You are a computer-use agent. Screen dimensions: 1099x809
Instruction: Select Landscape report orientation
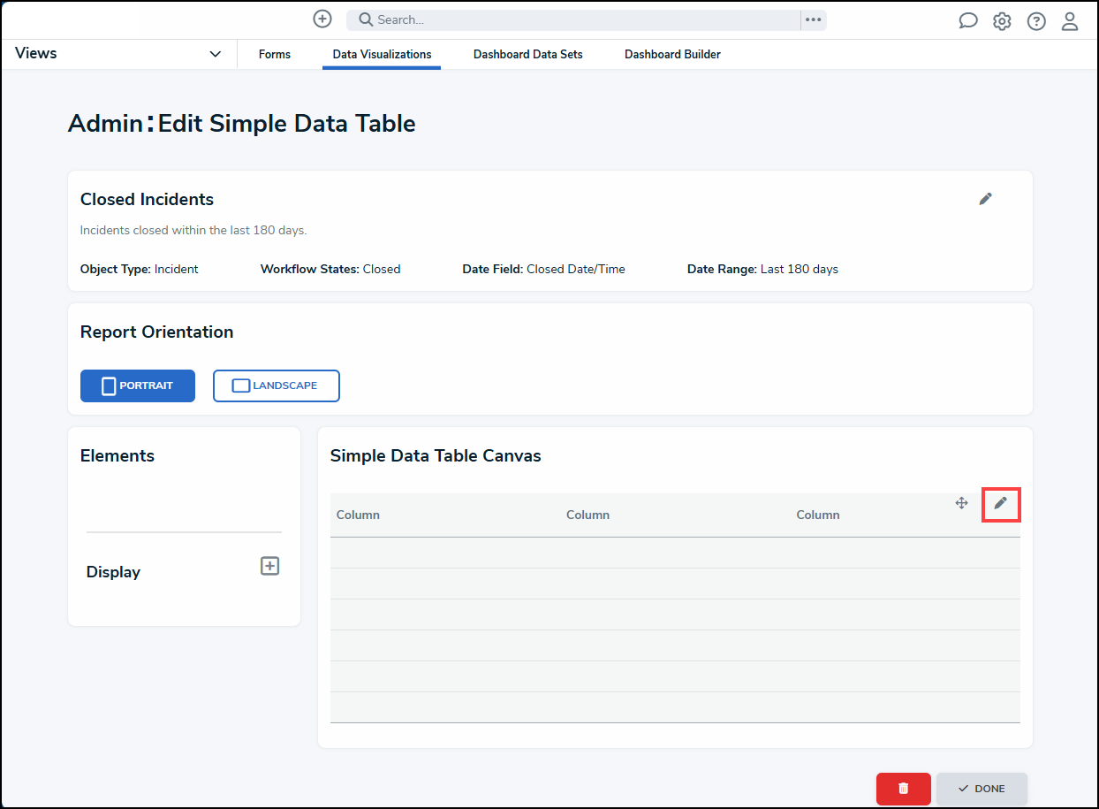tap(277, 386)
